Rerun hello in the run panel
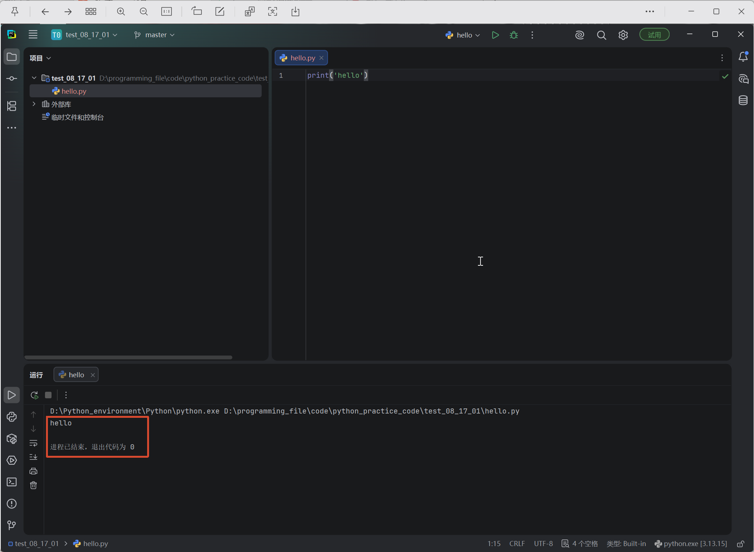This screenshot has height=552, width=754. click(x=34, y=395)
